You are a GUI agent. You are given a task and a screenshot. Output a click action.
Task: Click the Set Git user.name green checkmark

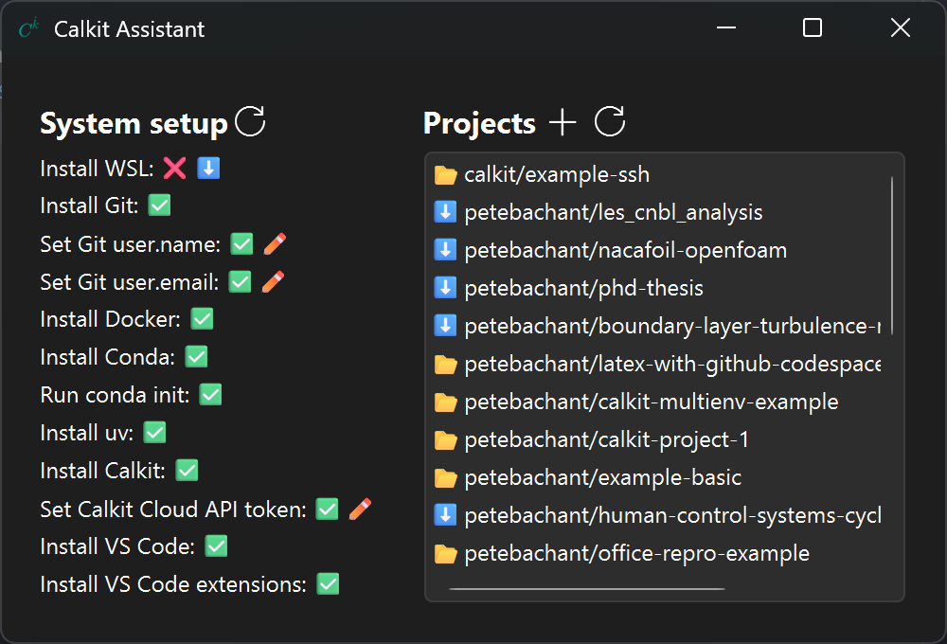pos(241,244)
